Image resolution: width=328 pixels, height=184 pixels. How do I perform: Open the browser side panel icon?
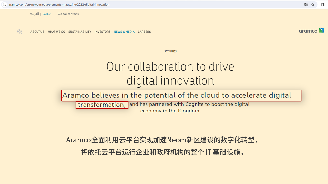coord(323,5)
